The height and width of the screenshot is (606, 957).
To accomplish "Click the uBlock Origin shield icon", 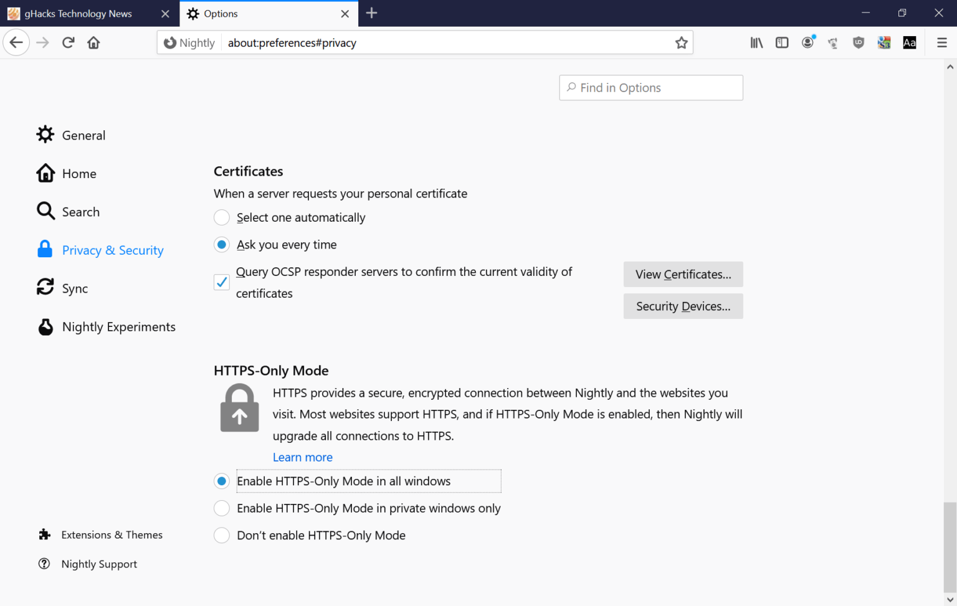I will pos(859,42).
